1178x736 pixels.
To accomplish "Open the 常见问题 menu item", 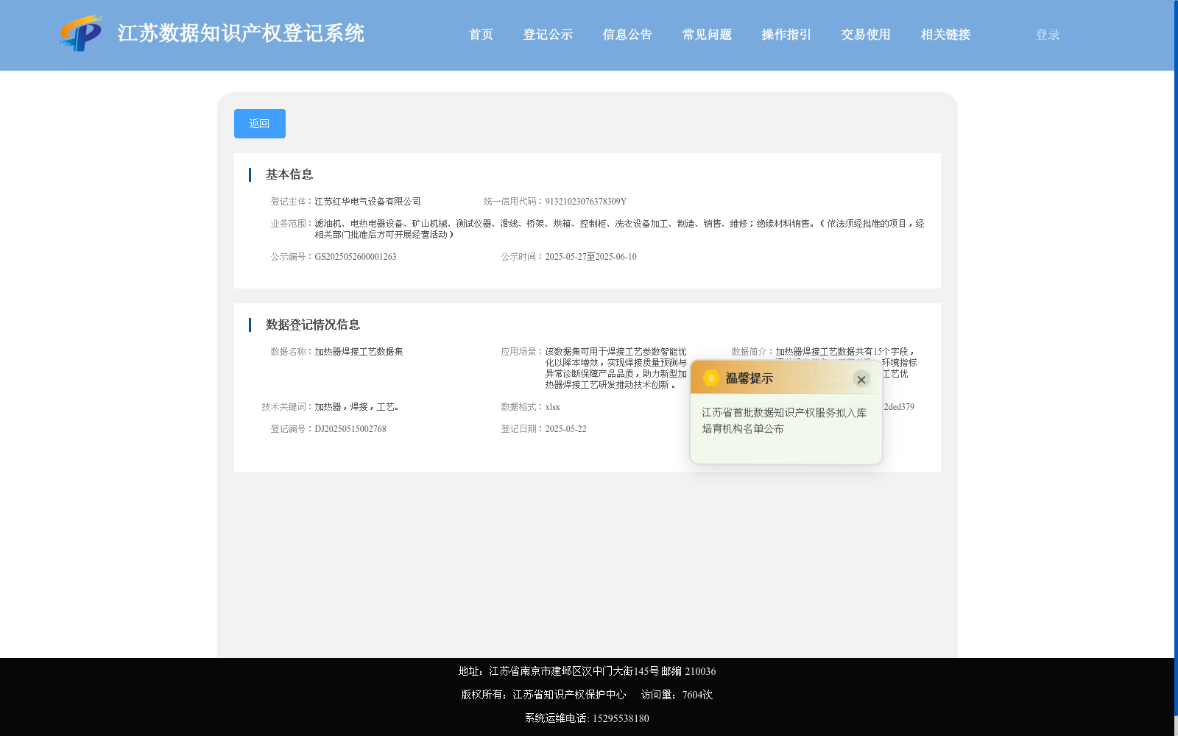I will [707, 35].
